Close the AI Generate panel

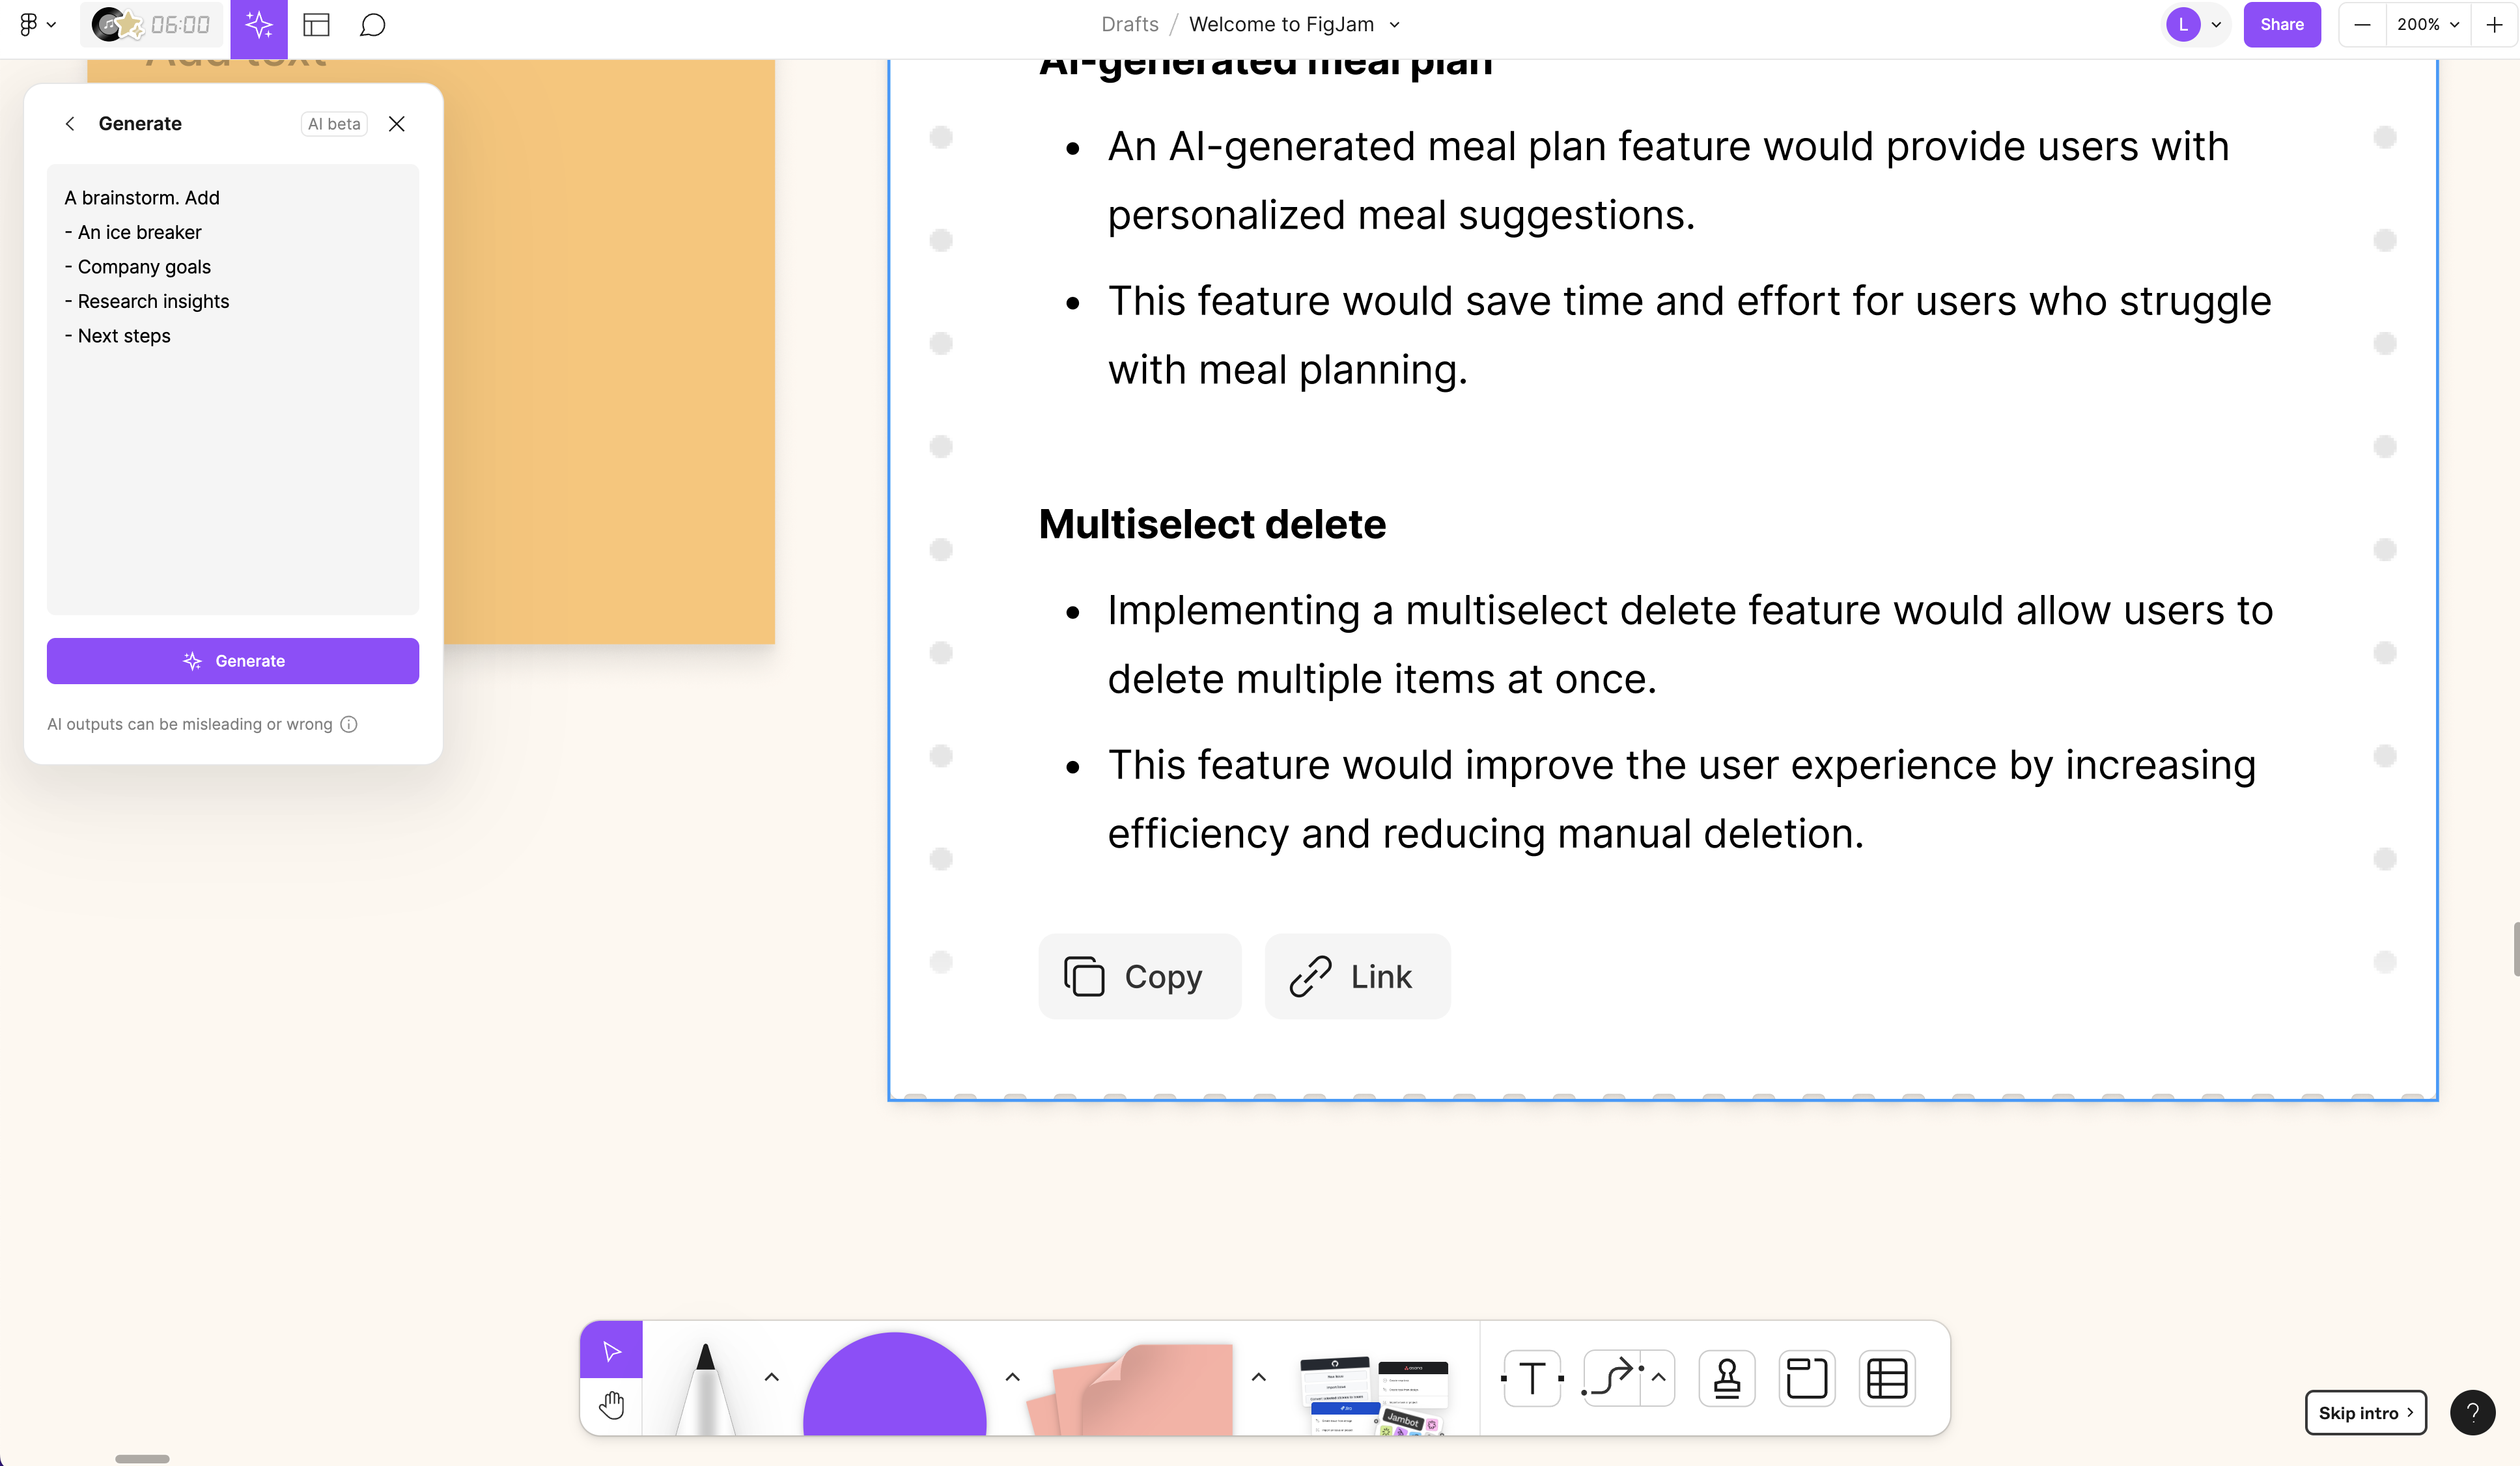click(x=396, y=122)
